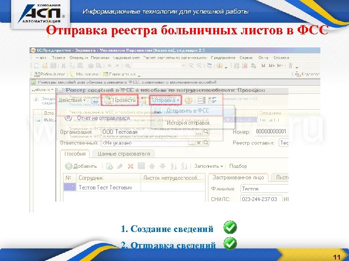The image size is (349, 261).
Task: Switch to the Пособия tab
Action: tap(75, 154)
